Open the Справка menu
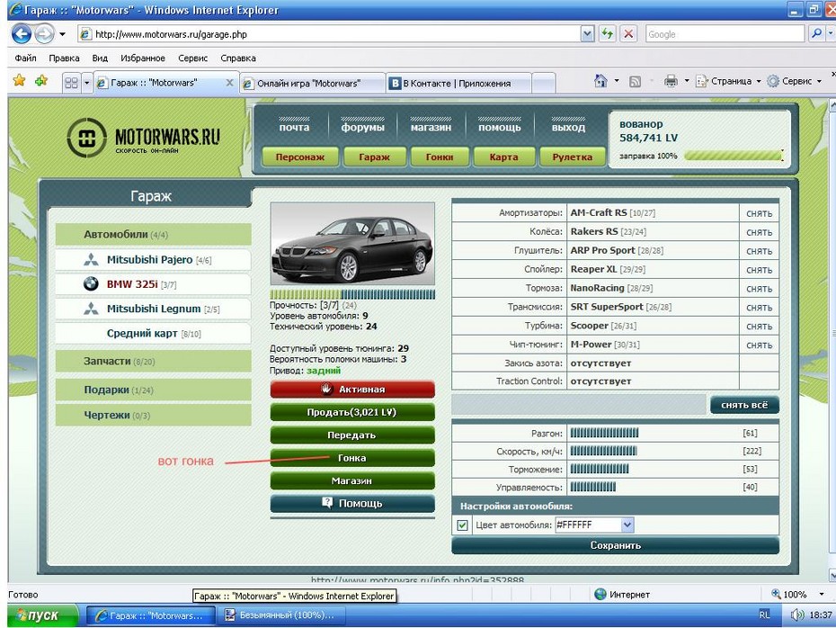Viewport: 836px width, 628px height. coord(238,58)
